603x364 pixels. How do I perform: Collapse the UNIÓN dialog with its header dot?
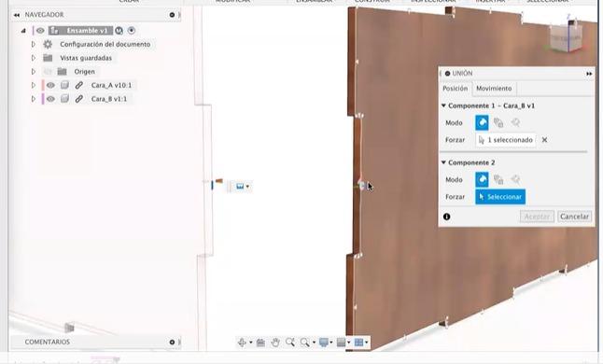point(447,74)
